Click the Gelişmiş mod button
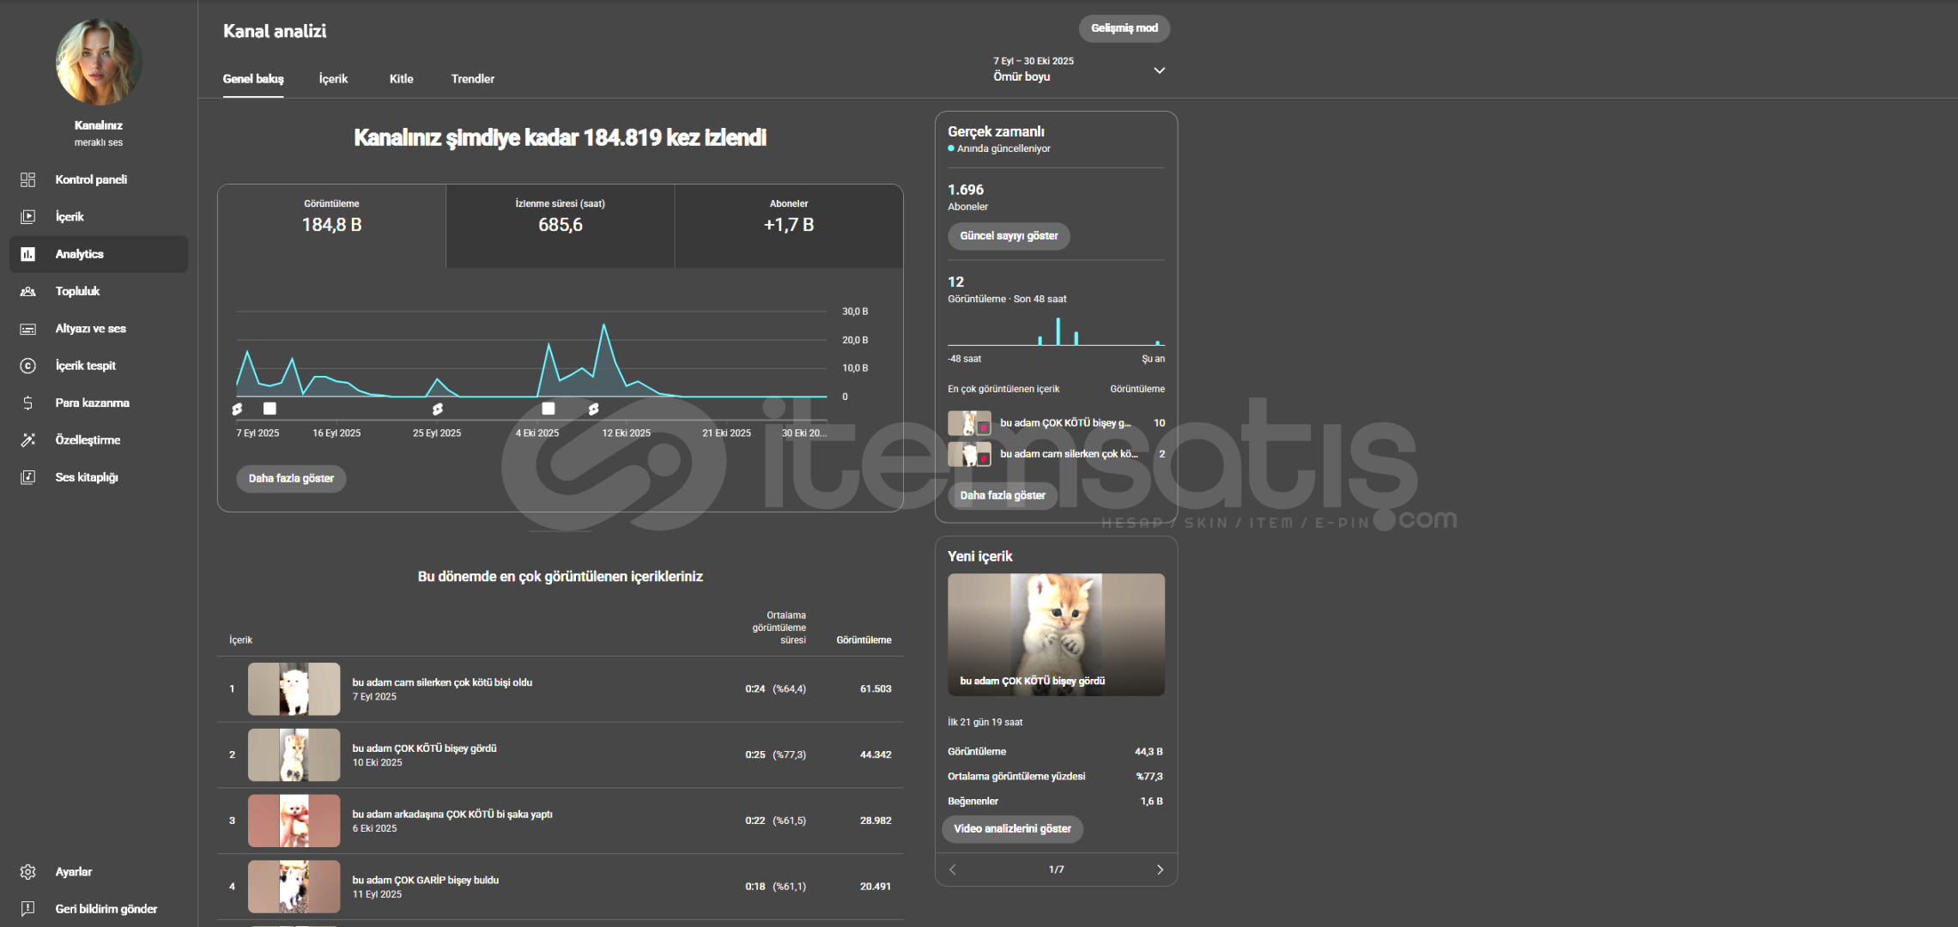Viewport: 1958px width, 927px height. [1124, 28]
